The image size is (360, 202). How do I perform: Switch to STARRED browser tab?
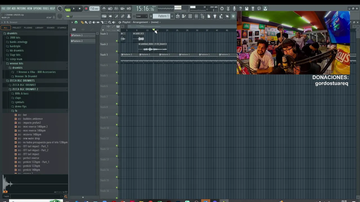(x=62, y=28)
